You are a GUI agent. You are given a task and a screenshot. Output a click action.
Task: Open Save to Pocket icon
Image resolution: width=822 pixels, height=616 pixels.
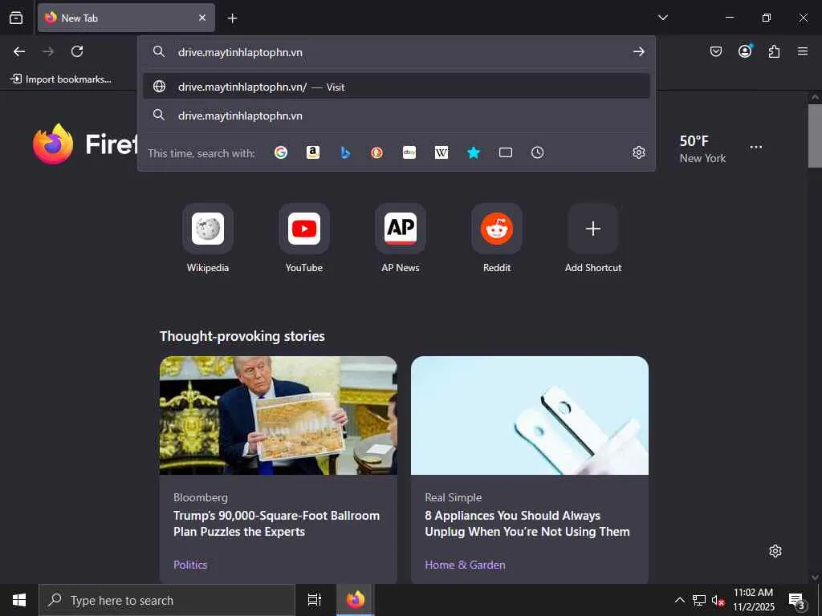(715, 51)
